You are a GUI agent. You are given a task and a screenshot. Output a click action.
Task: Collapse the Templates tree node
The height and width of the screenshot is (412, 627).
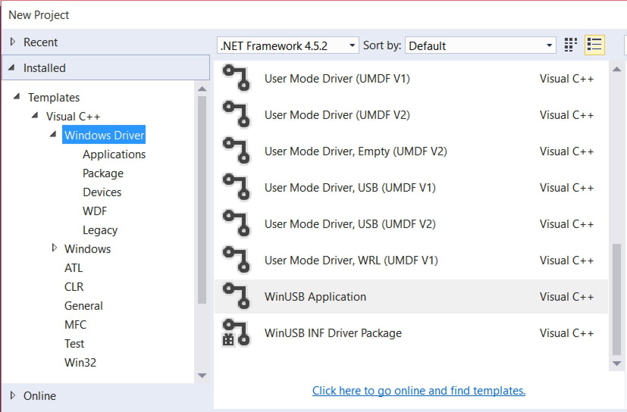17,97
